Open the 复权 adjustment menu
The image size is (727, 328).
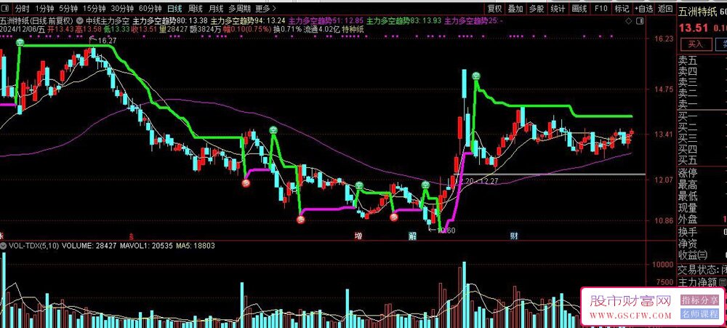(494, 8)
